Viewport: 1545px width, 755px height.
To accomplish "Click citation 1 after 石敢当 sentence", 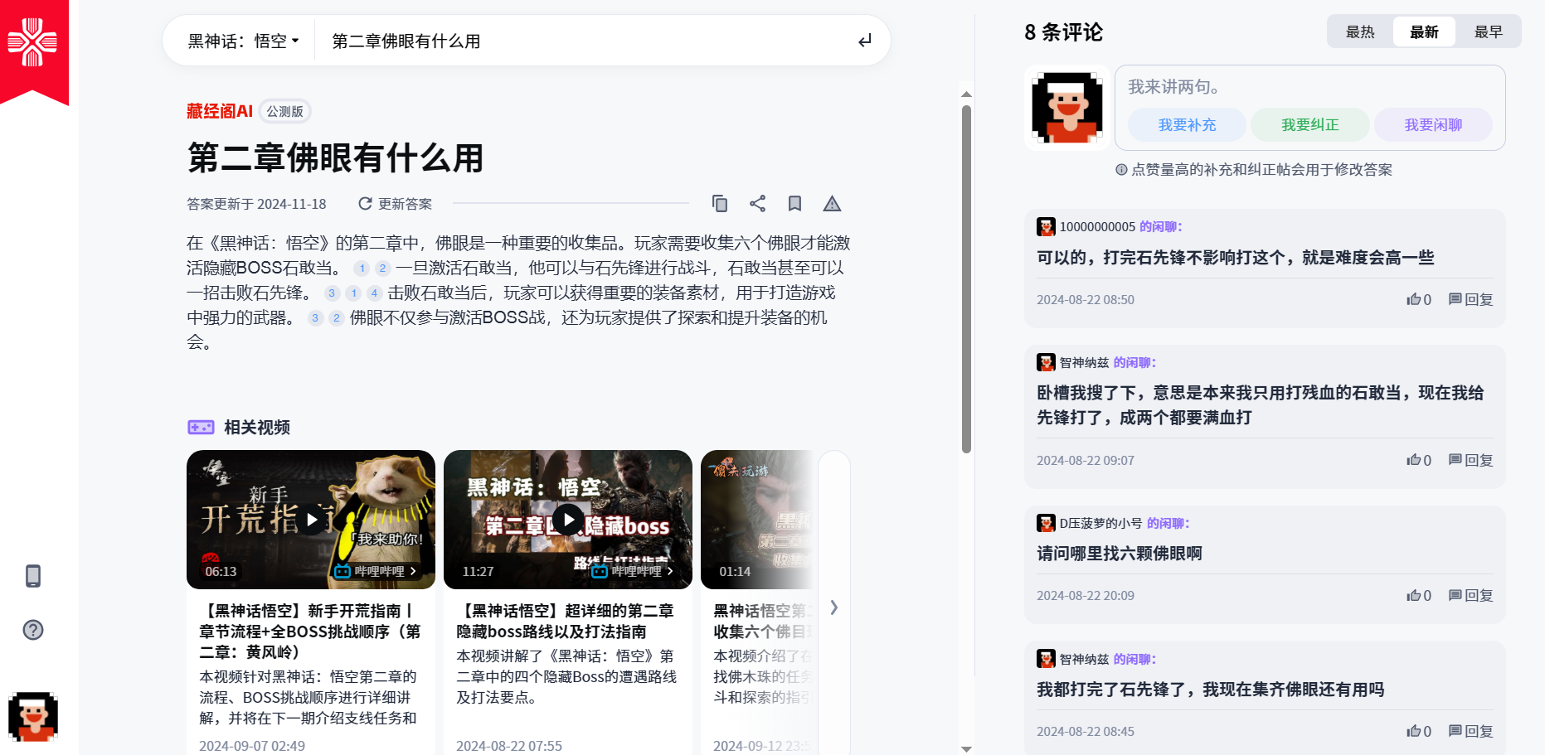I will click(362, 269).
